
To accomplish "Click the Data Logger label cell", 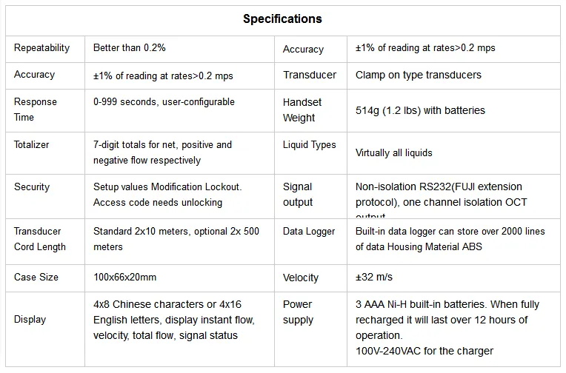I will (309, 232).
